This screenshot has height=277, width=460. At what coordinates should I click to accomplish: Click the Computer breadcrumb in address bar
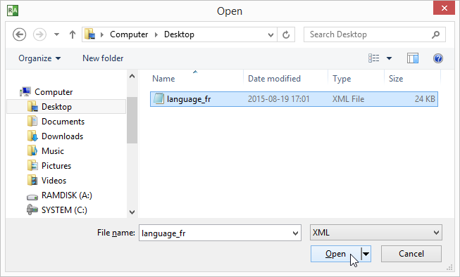point(129,34)
